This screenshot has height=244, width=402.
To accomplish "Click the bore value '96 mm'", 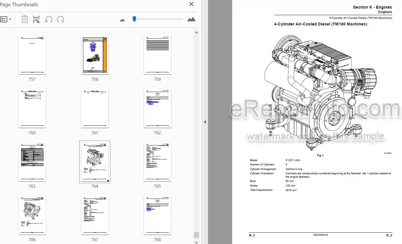I will (290, 181).
